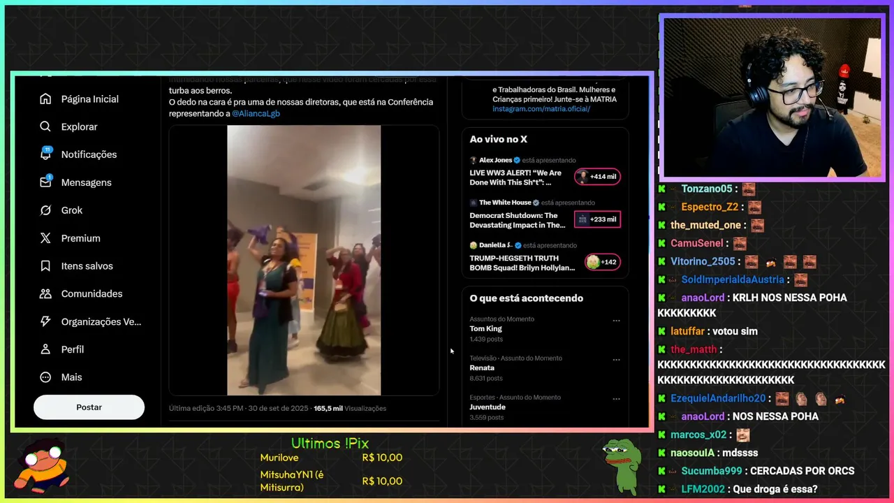Viewport: 894px width, 503px height.
Task: Click chat username Sucumba999
Action: (712, 471)
